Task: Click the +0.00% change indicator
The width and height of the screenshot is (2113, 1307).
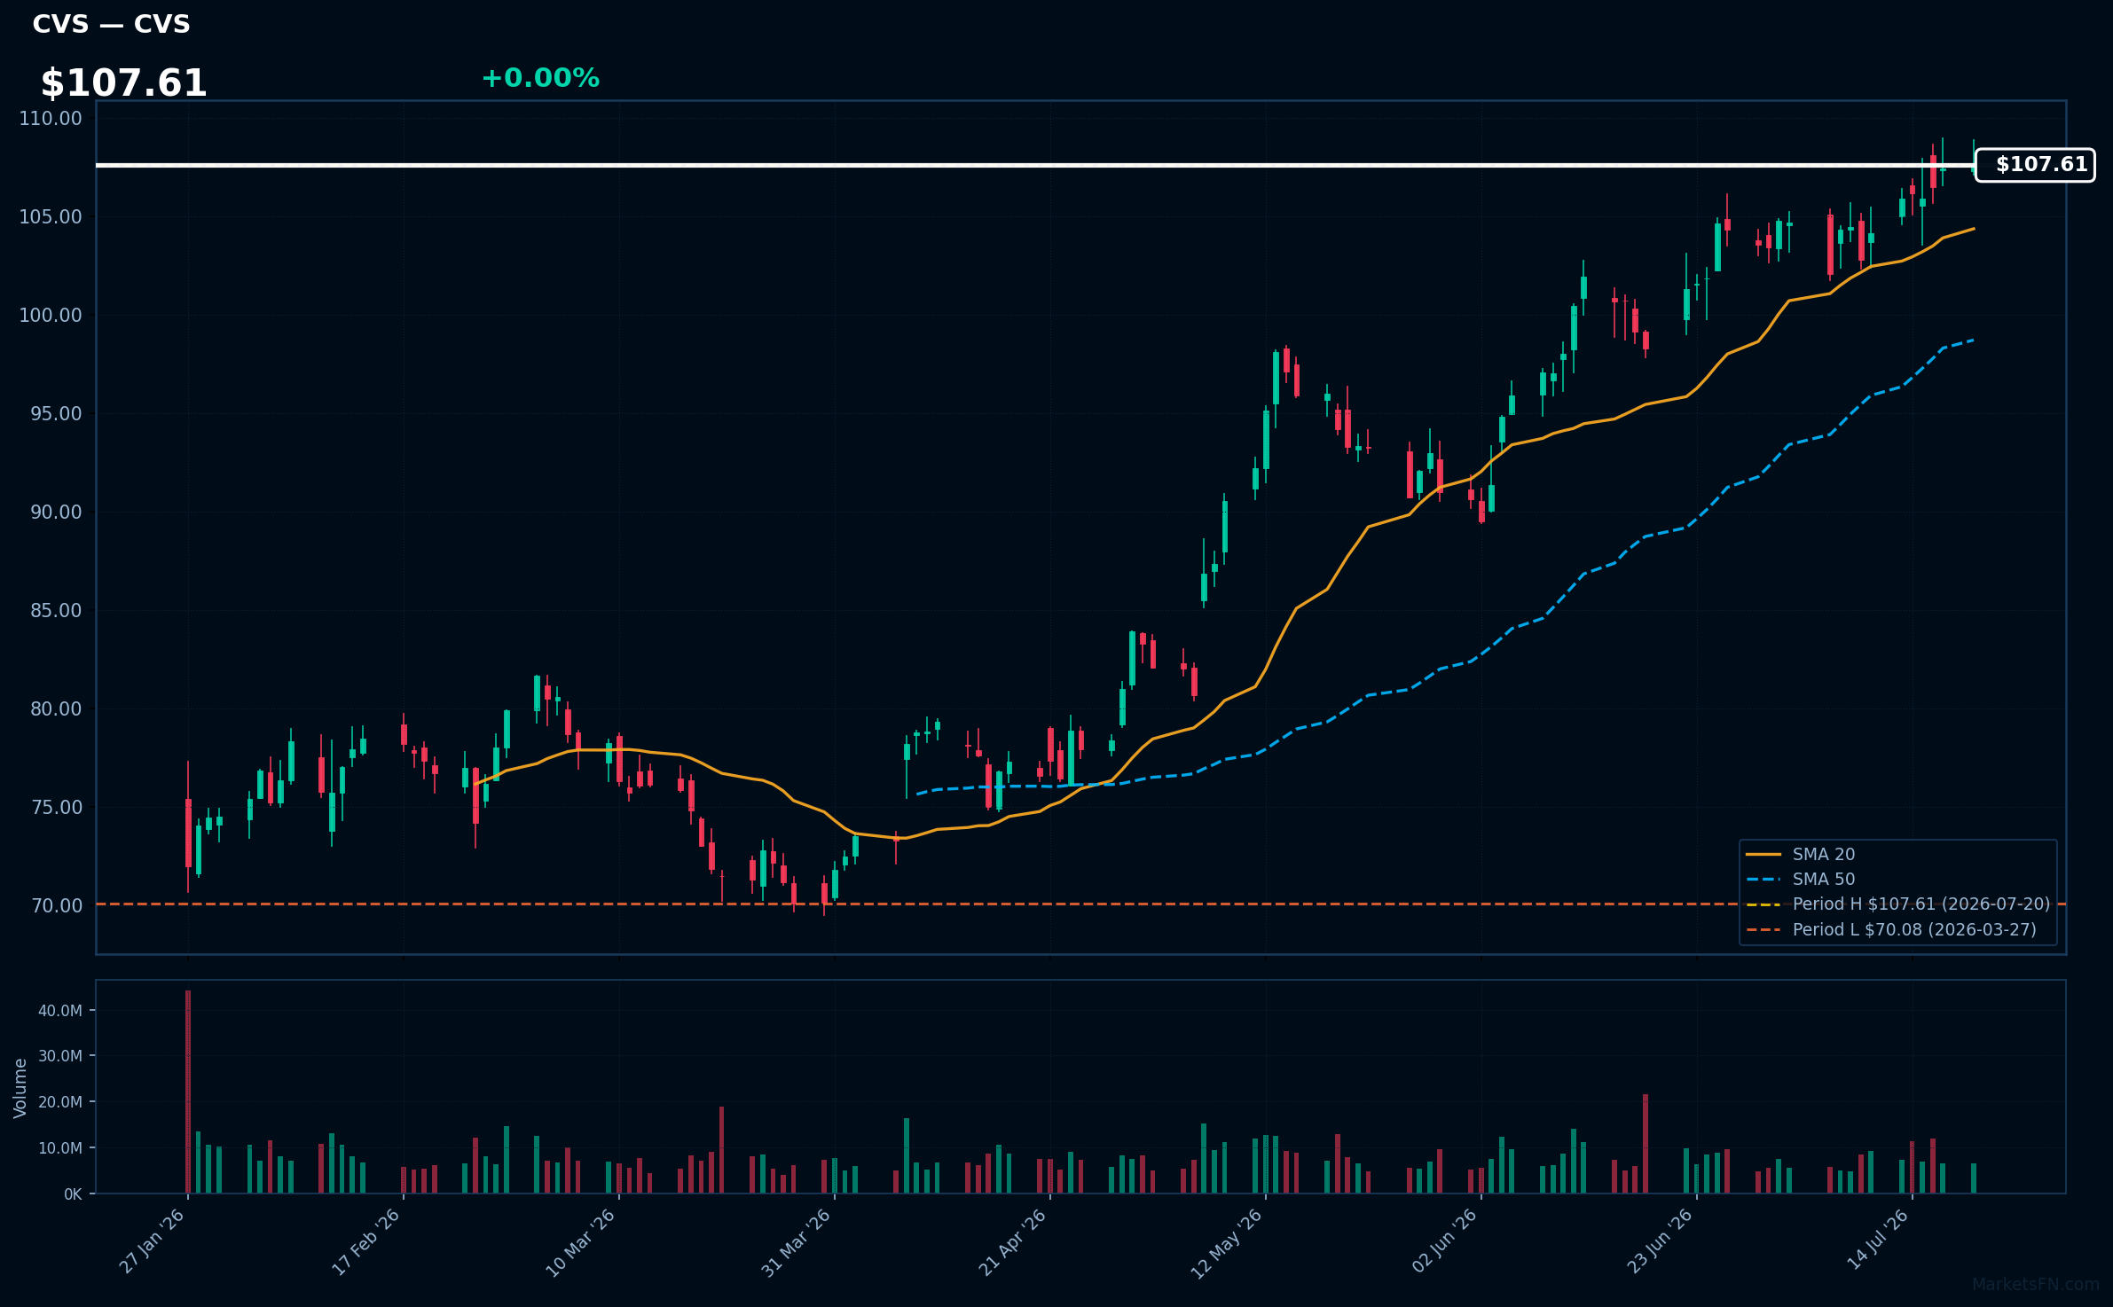Action: (540, 78)
